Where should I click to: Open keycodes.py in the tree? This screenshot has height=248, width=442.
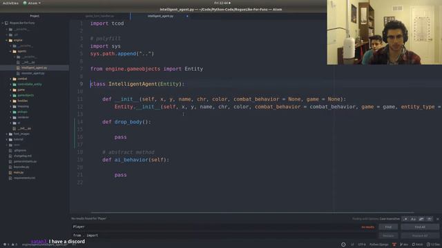coord(21,167)
